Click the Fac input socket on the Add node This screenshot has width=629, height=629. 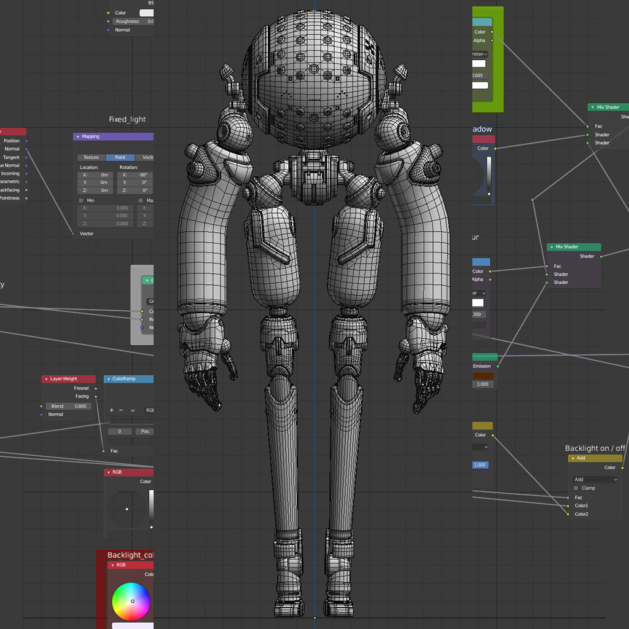pos(568,498)
